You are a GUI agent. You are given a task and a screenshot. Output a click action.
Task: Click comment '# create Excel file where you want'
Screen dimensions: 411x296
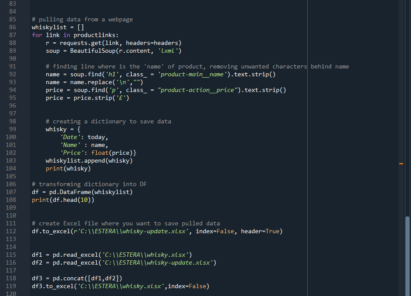pyautogui.click(x=126, y=223)
